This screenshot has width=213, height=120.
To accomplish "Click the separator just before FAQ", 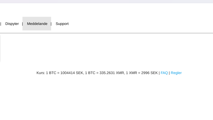I will [x=159, y=73].
